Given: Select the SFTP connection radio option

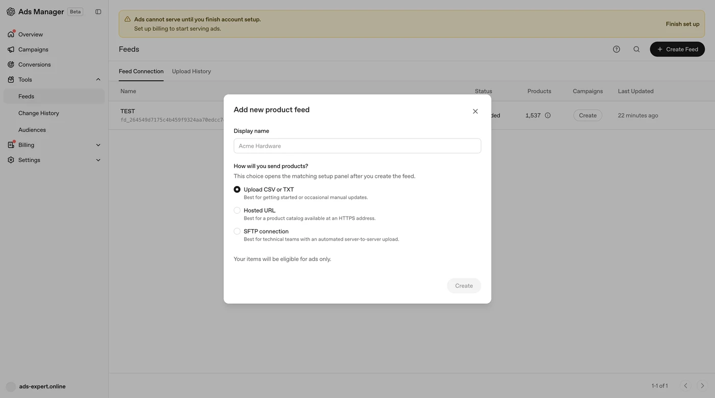Looking at the screenshot, I should 237,231.
